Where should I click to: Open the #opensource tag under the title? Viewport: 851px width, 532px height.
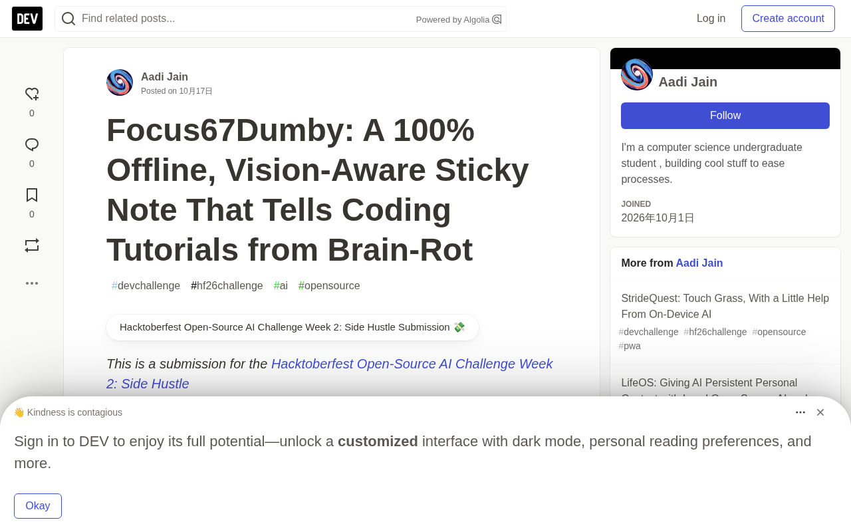point(329,286)
